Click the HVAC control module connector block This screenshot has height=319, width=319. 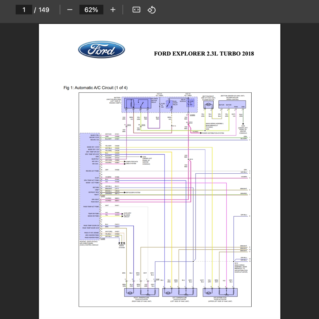click(90, 187)
